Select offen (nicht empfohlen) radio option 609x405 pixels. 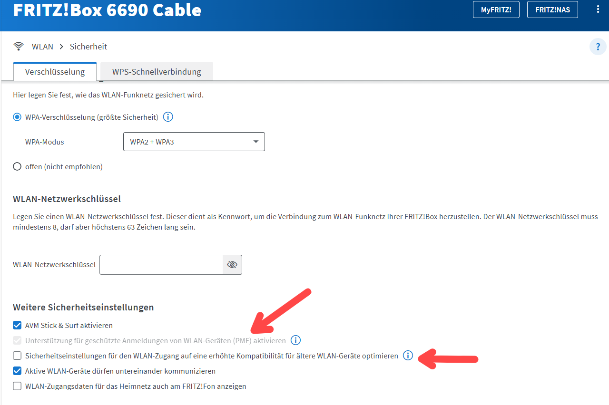point(17,166)
